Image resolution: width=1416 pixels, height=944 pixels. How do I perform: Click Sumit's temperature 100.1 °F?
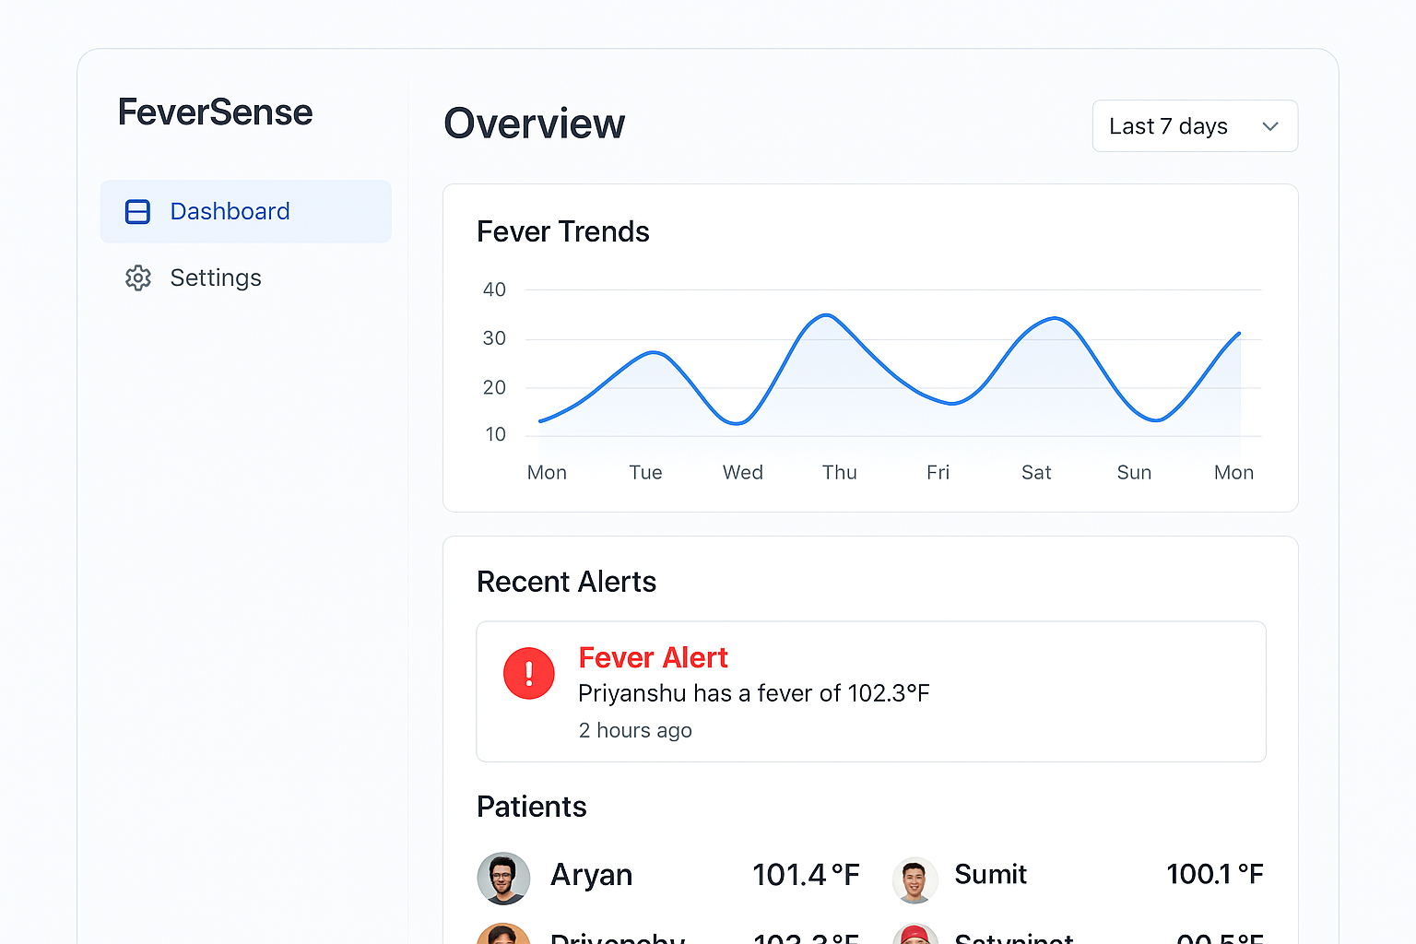[1214, 874]
